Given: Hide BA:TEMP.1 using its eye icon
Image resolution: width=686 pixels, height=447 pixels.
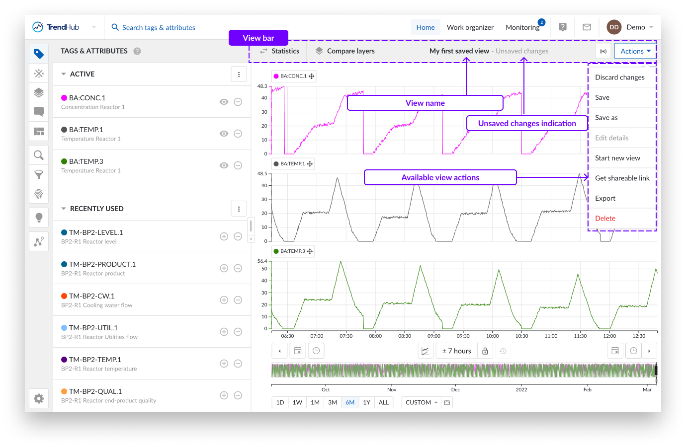Looking at the screenshot, I should pyautogui.click(x=224, y=134).
